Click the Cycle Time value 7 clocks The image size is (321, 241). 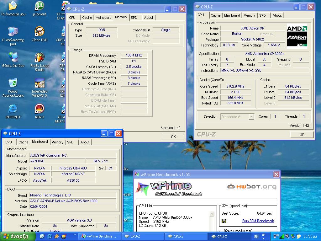point(134,83)
